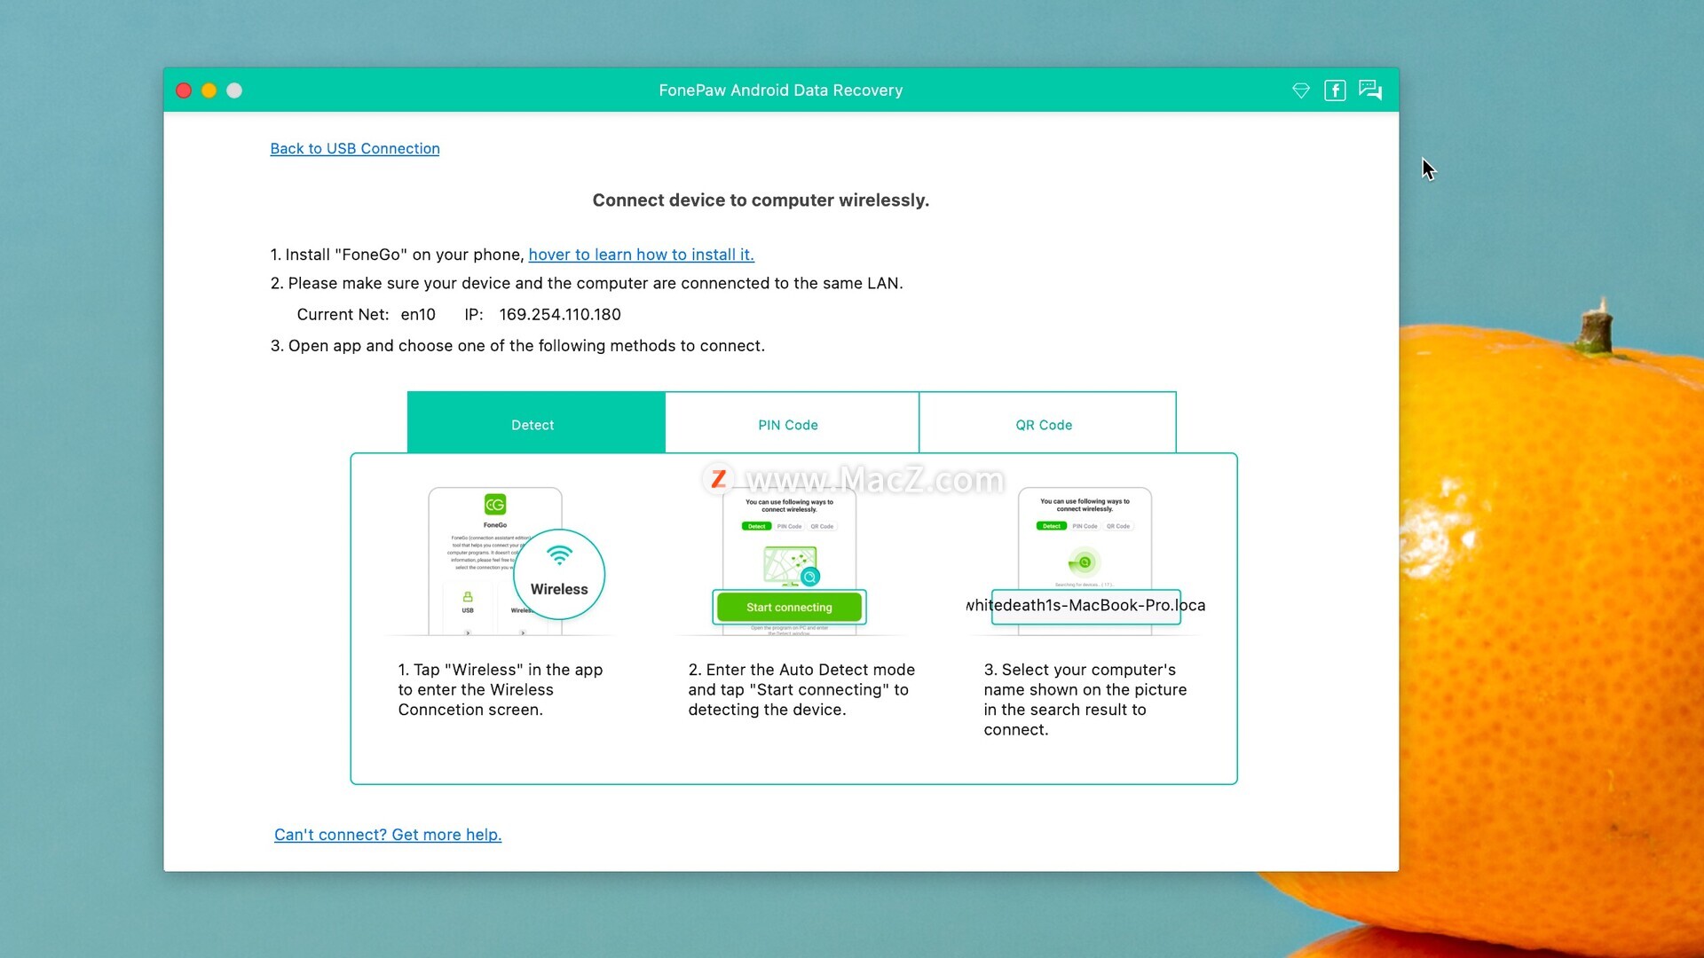The width and height of the screenshot is (1704, 958).
Task: Click 'hover to learn how to install it' link
Action: tap(641, 255)
